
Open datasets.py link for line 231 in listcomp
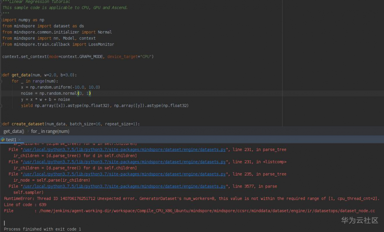(124, 162)
